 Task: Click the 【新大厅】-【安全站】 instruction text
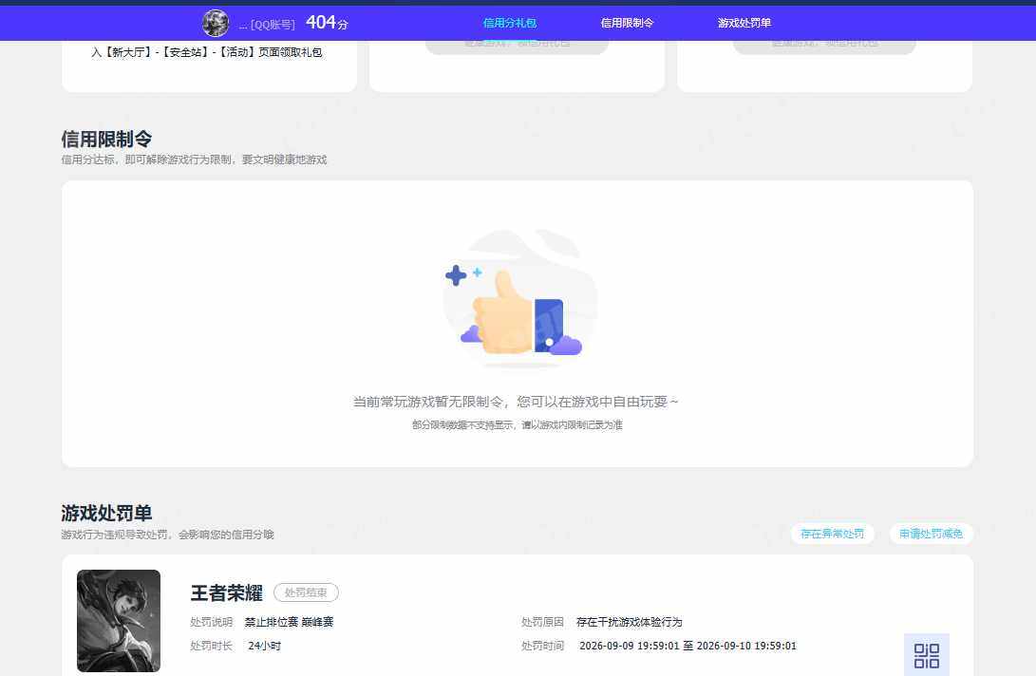(x=207, y=52)
